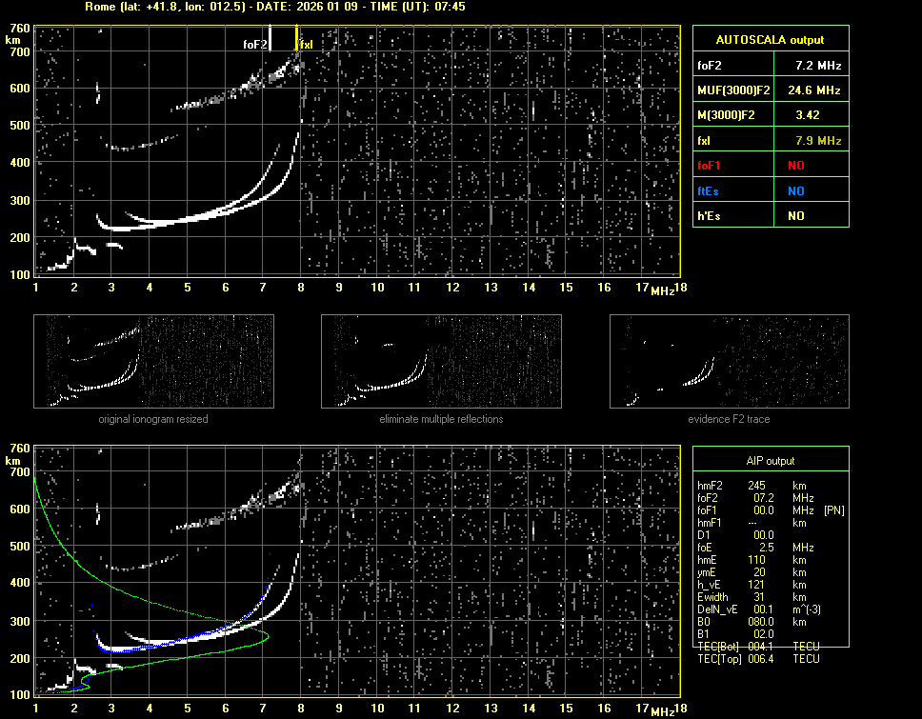
Task: Click the Rome date and time title text
Action: point(275,7)
